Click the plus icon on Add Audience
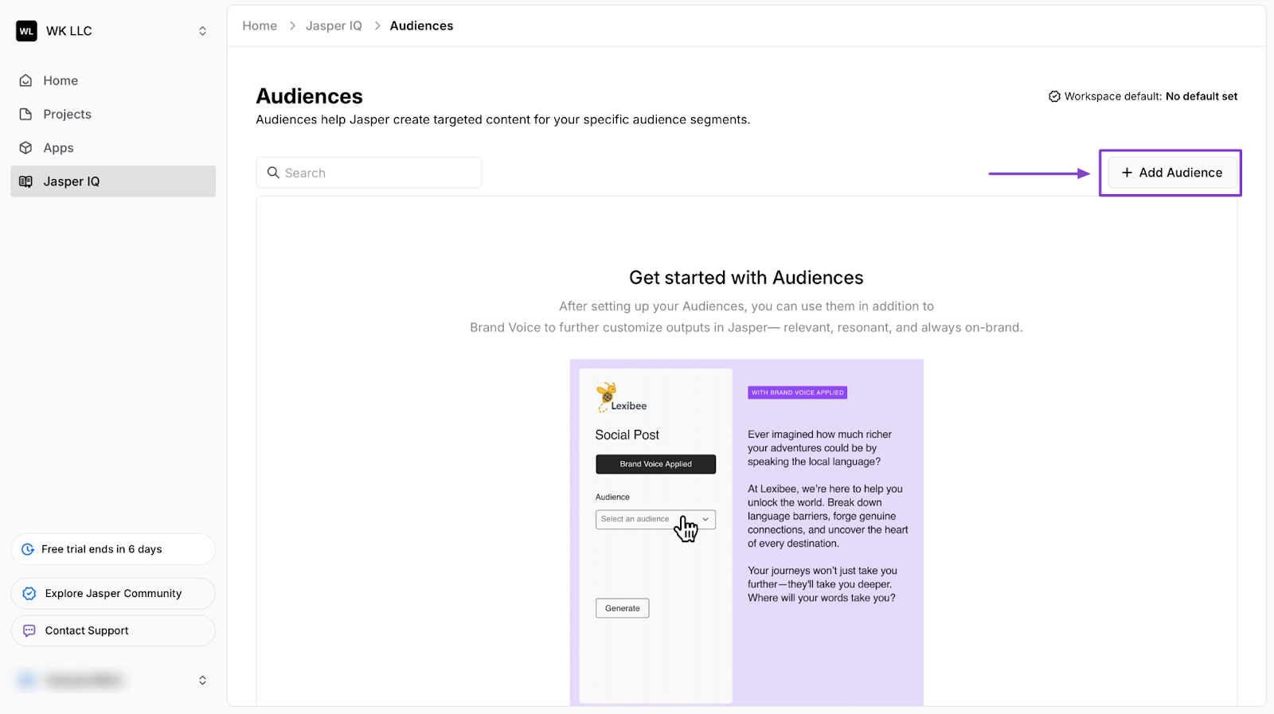The width and height of the screenshot is (1274, 714). coord(1127,173)
